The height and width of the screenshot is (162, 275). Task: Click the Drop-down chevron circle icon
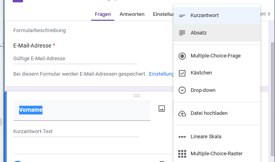(x=182, y=90)
